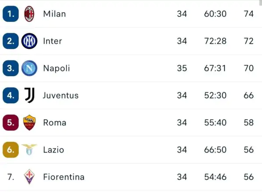262x192 pixels.
Task: Click the gold rank 6 badge
Action: pyautogui.click(x=10, y=150)
